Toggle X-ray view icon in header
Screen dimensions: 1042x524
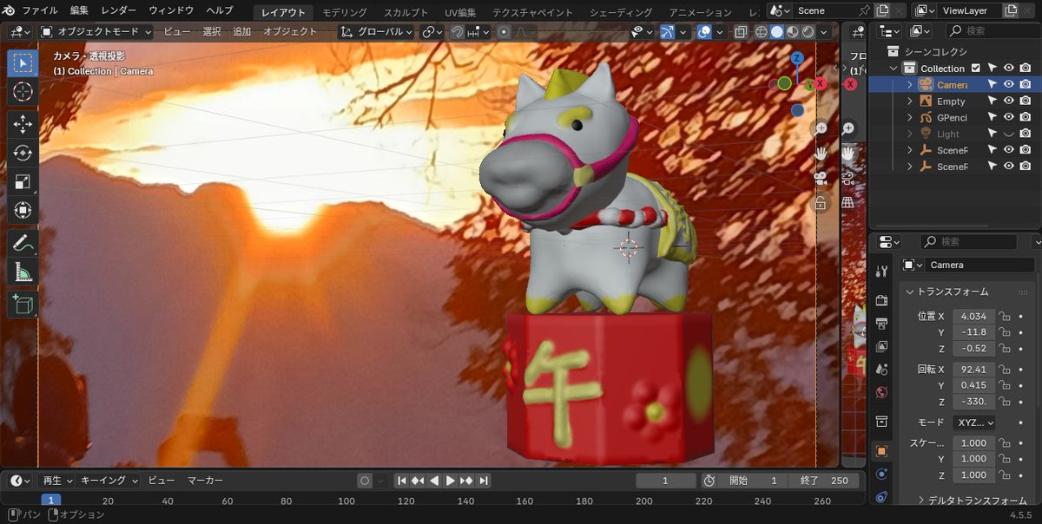coord(740,31)
